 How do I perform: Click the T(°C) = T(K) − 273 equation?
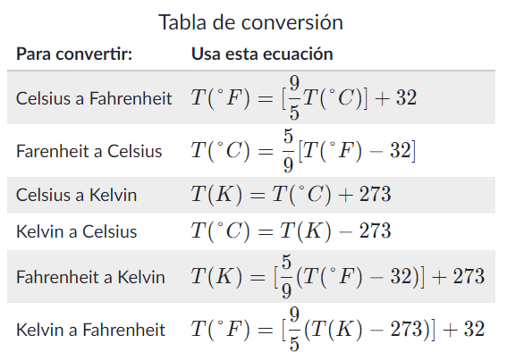coord(291,231)
